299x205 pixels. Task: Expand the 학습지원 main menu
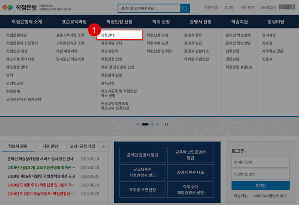[239, 22]
